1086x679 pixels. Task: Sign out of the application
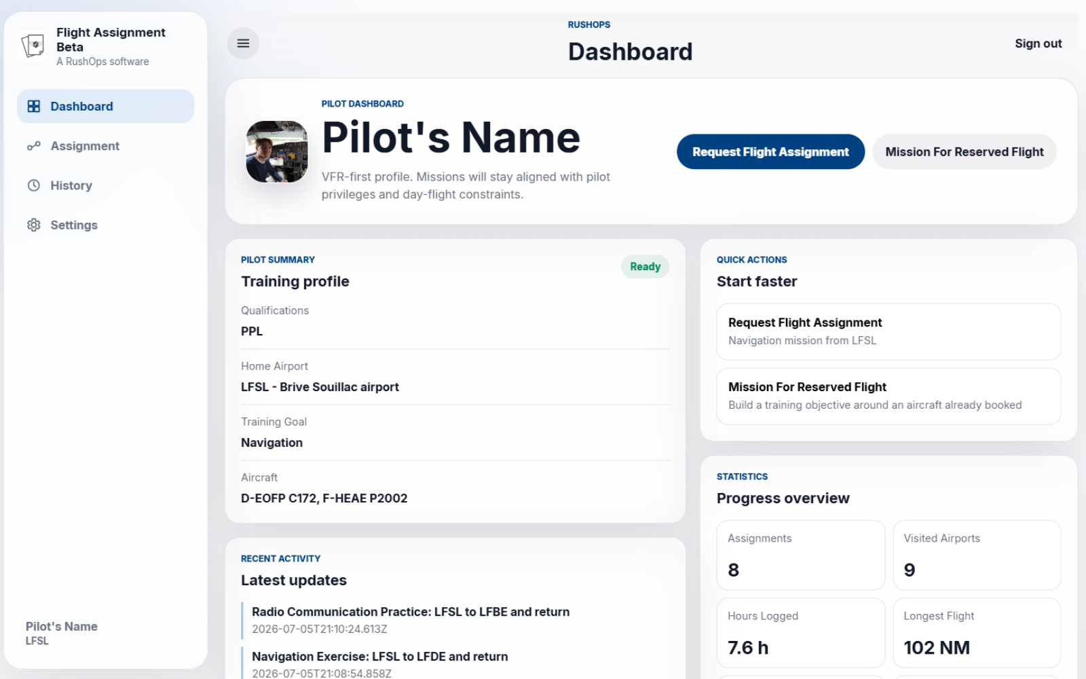(1038, 43)
